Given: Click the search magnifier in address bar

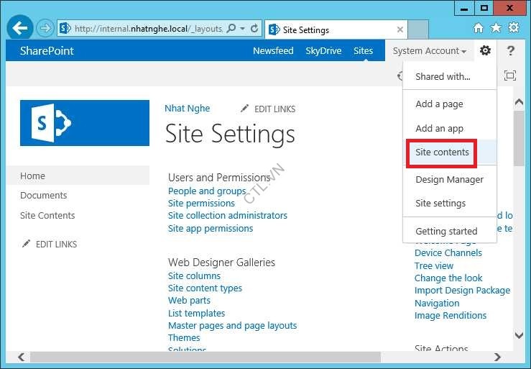Looking at the screenshot, I should click(x=231, y=29).
